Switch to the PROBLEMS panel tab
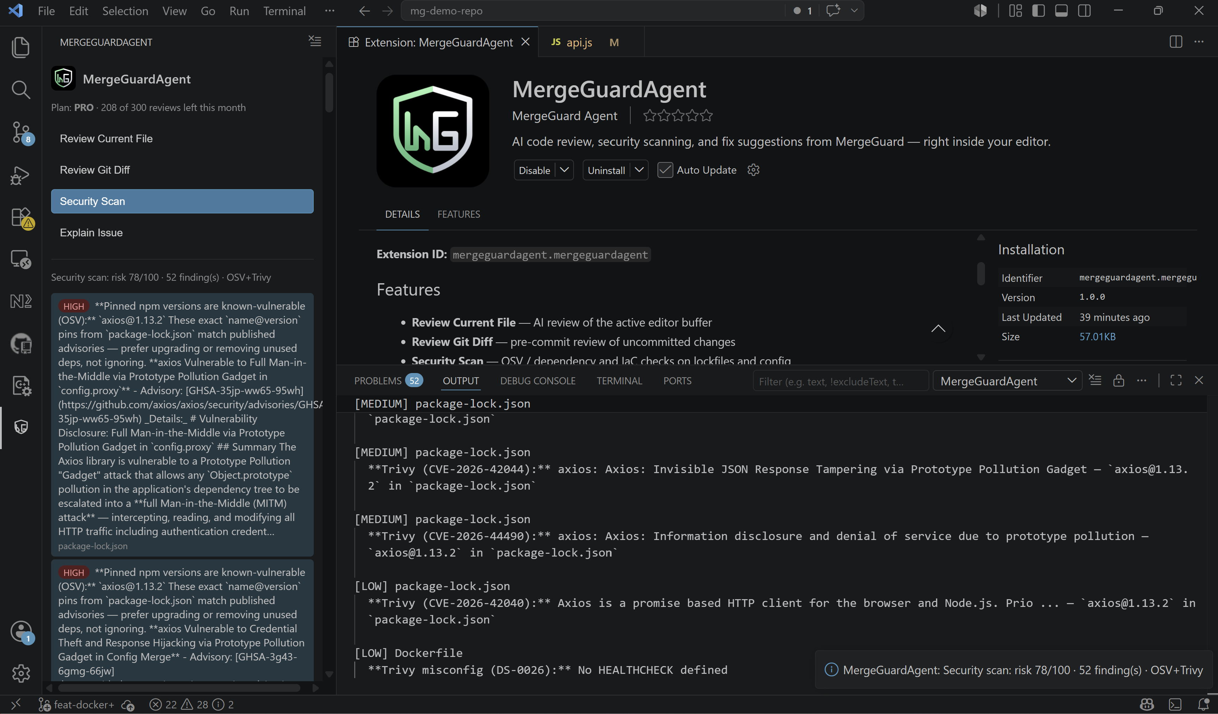Image resolution: width=1218 pixels, height=714 pixels. click(388, 381)
